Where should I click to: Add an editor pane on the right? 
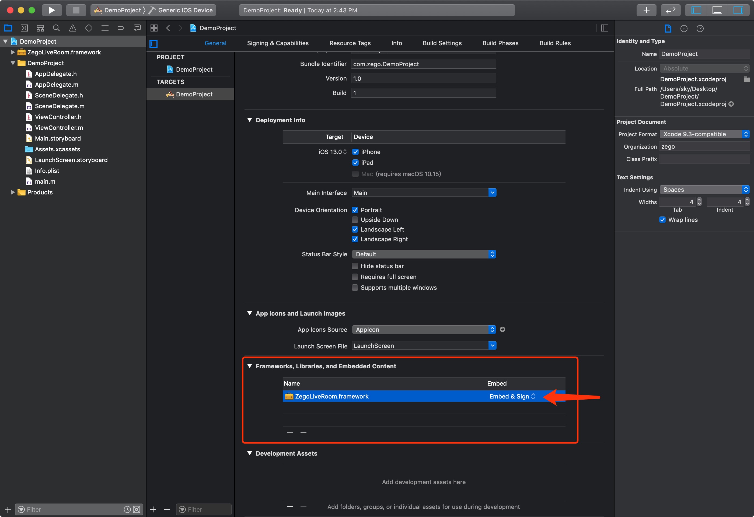(x=605, y=28)
